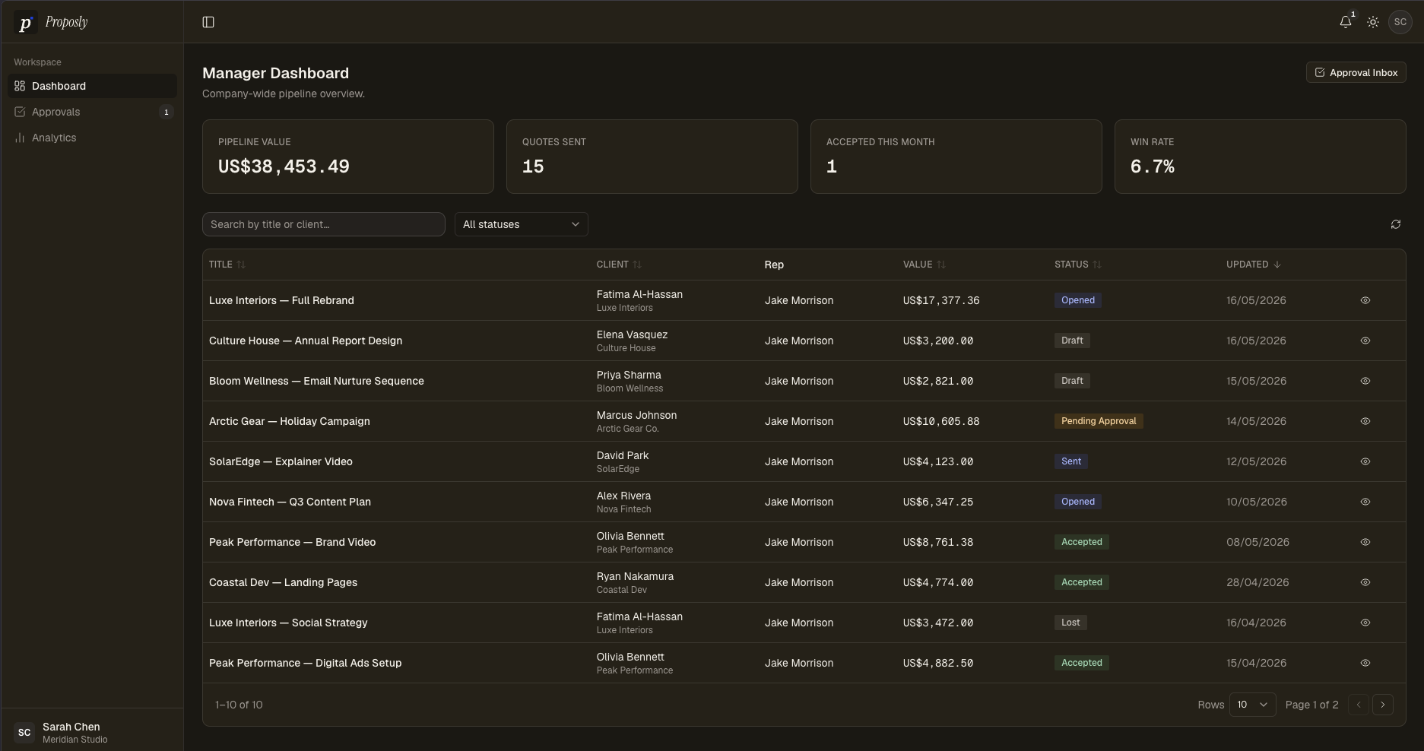Sort table by Updated column
This screenshot has height=751, width=1424.
pos(1254,265)
